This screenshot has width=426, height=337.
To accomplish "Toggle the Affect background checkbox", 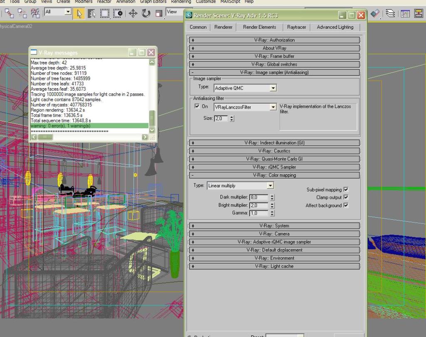I will pos(346,205).
